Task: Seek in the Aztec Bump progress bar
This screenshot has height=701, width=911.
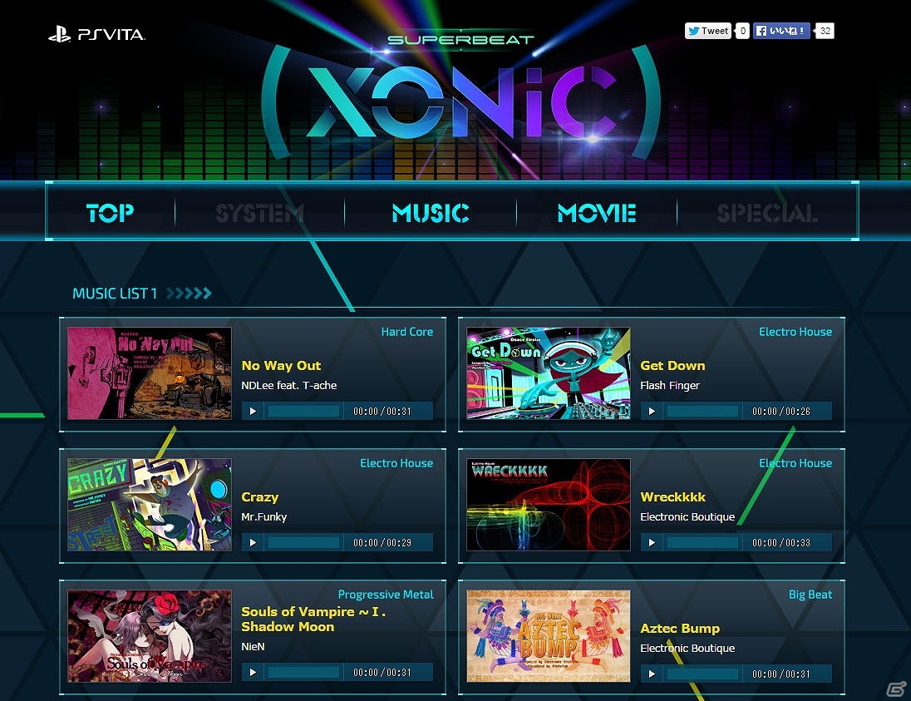Action: [703, 674]
